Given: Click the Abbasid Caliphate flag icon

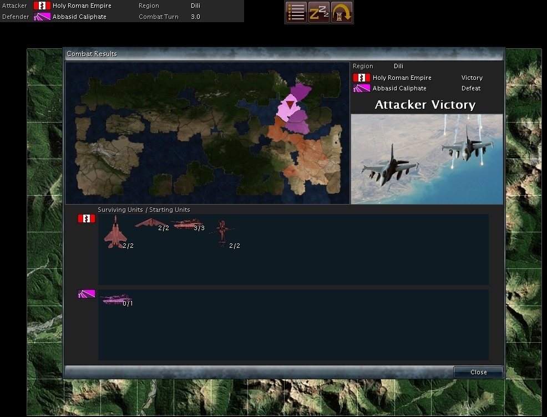Looking at the screenshot, I should pyautogui.click(x=86, y=293).
